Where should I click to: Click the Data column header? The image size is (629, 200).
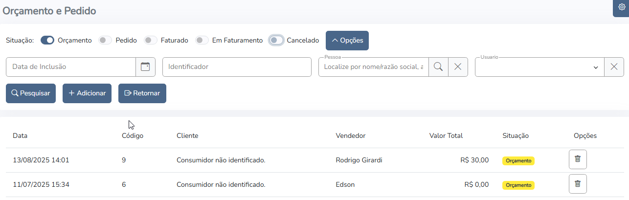point(20,136)
